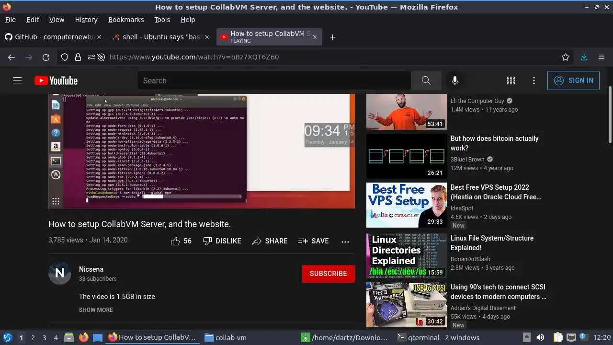Open DorianDotSlash channel name
The image size is (613, 345).
pos(470,259)
